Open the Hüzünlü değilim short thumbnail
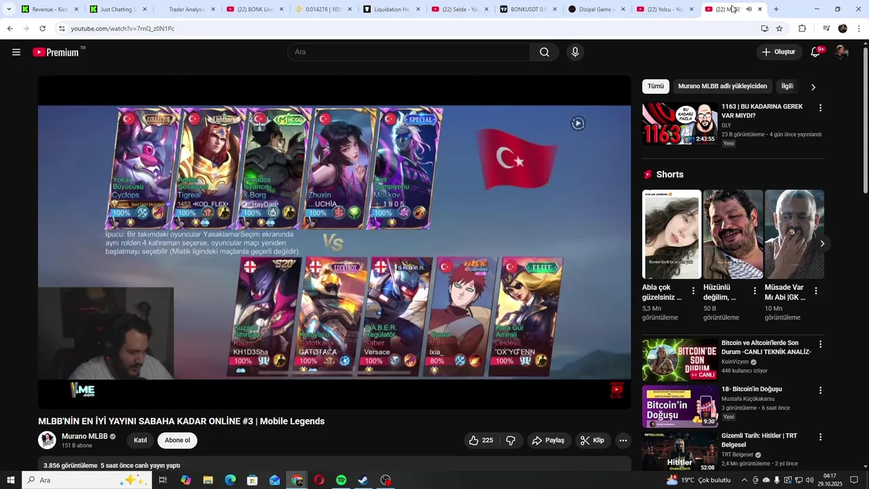 click(x=733, y=234)
